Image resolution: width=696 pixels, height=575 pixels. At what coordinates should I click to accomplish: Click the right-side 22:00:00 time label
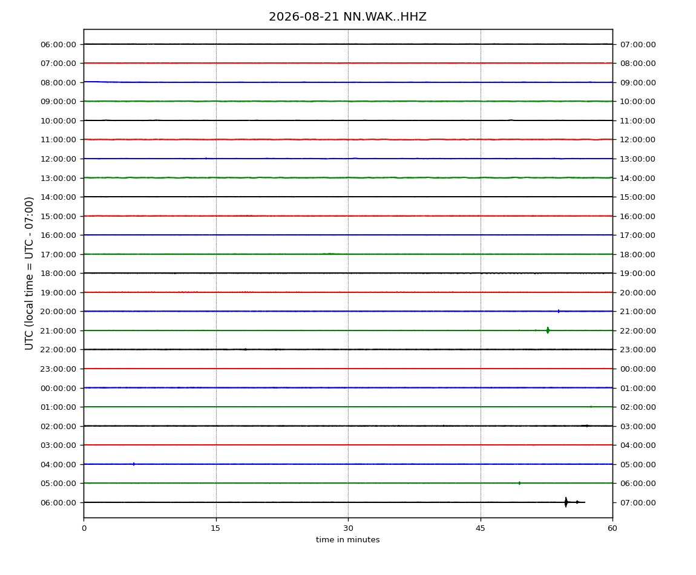pyautogui.click(x=638, y=331)
